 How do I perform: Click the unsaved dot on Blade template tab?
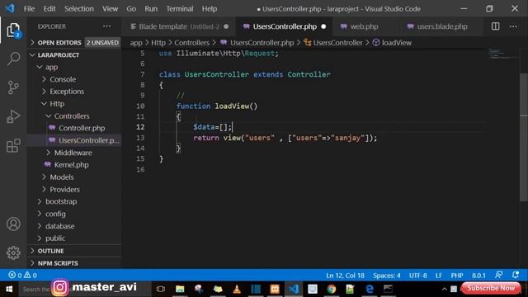[226, 26]
